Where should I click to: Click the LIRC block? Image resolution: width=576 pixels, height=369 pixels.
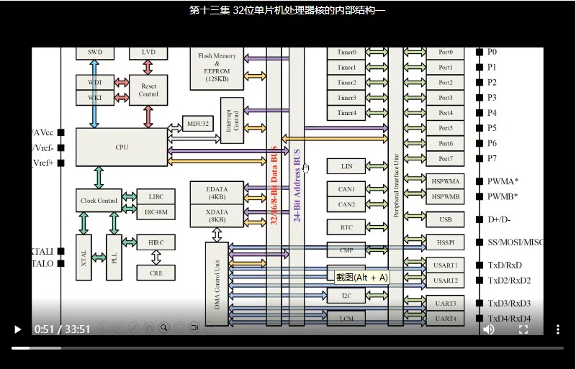(156, 196)
